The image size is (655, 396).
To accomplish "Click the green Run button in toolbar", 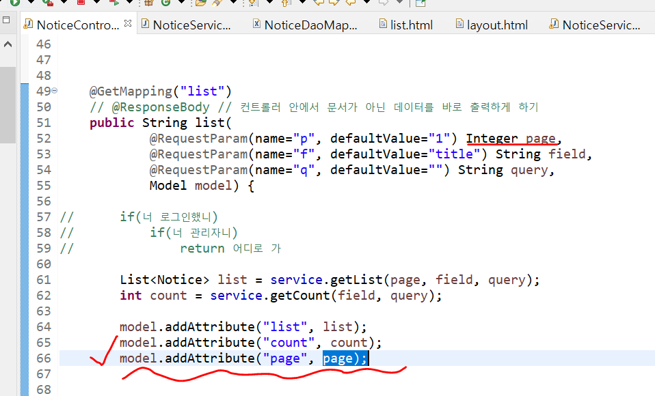I will tap(14, 2).
